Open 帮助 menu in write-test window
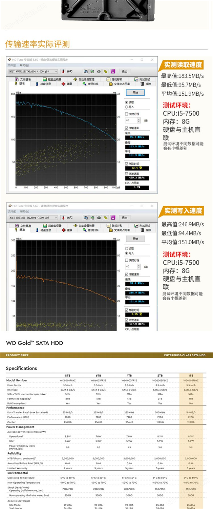 pyautogui.click(x=24, y=211)
